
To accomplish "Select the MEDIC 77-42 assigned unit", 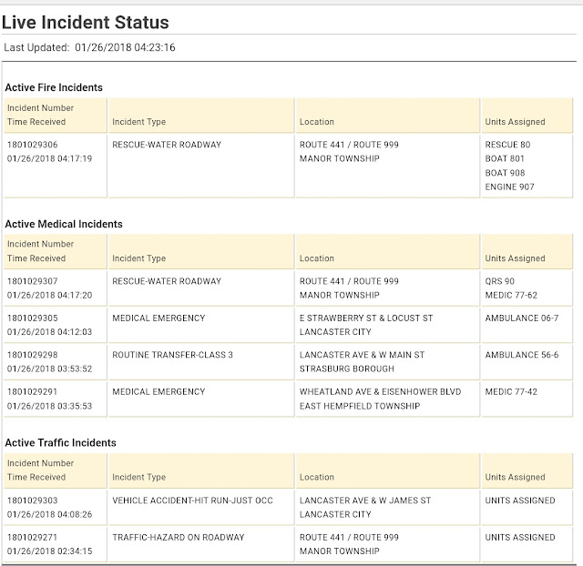I will (512, 391).
